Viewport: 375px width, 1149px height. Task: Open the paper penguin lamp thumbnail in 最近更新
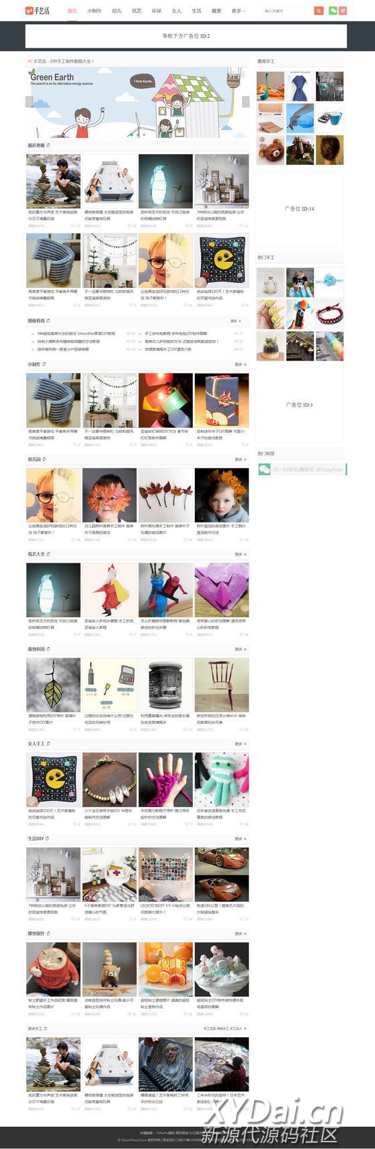coord(165,181)
